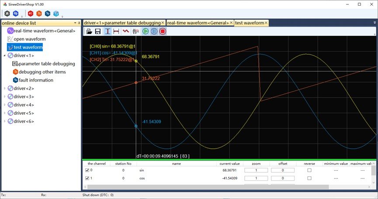Select the horizontal cursor measurement tool
This screenshot has height=199, width=378.
click(x=116, y=31)
